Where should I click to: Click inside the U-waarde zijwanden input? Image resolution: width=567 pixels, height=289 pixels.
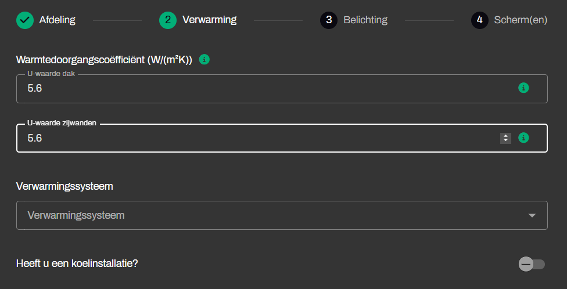tap(261, 139)
